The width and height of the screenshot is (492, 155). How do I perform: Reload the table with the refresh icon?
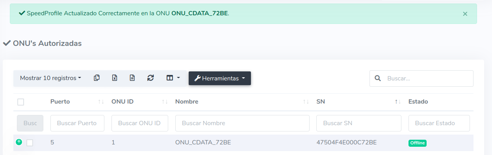[150, 78]
